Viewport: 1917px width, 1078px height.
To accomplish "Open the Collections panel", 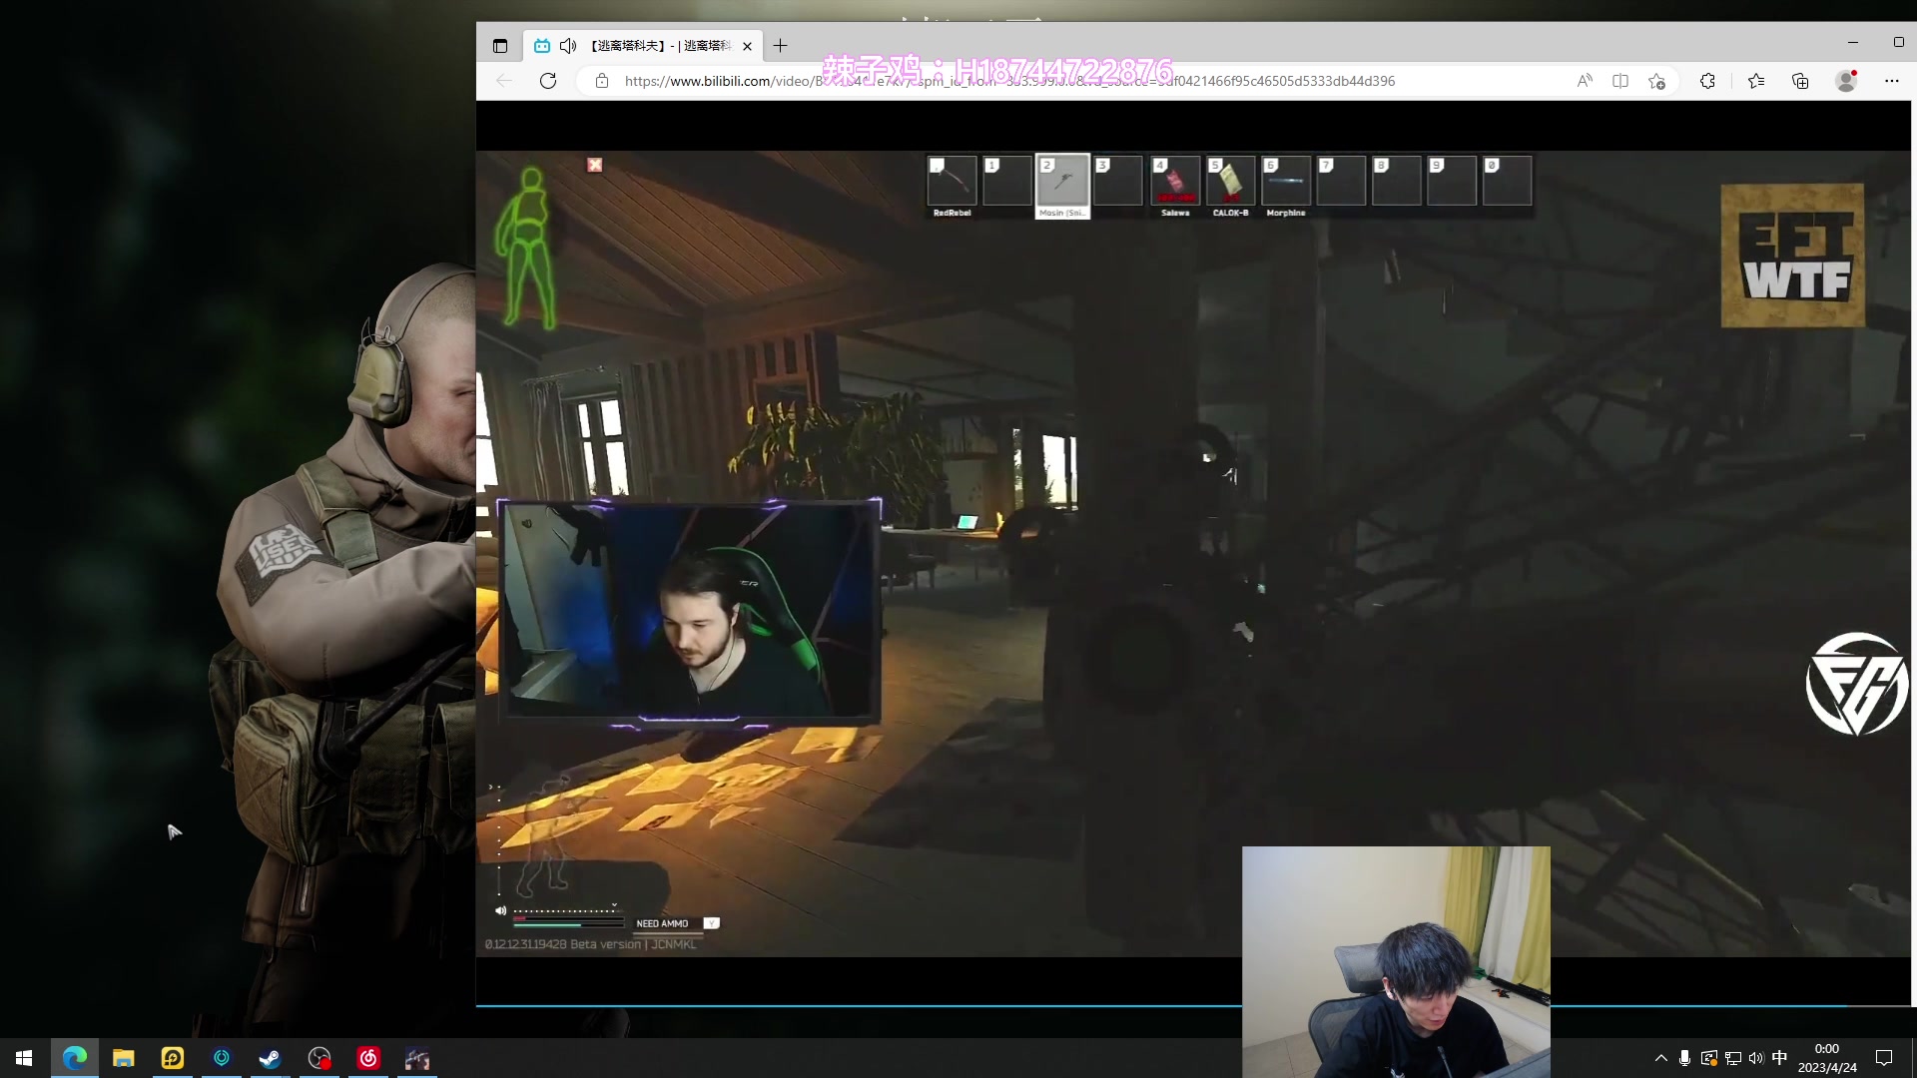I will pyautogui.click(x=1800, y=81).
